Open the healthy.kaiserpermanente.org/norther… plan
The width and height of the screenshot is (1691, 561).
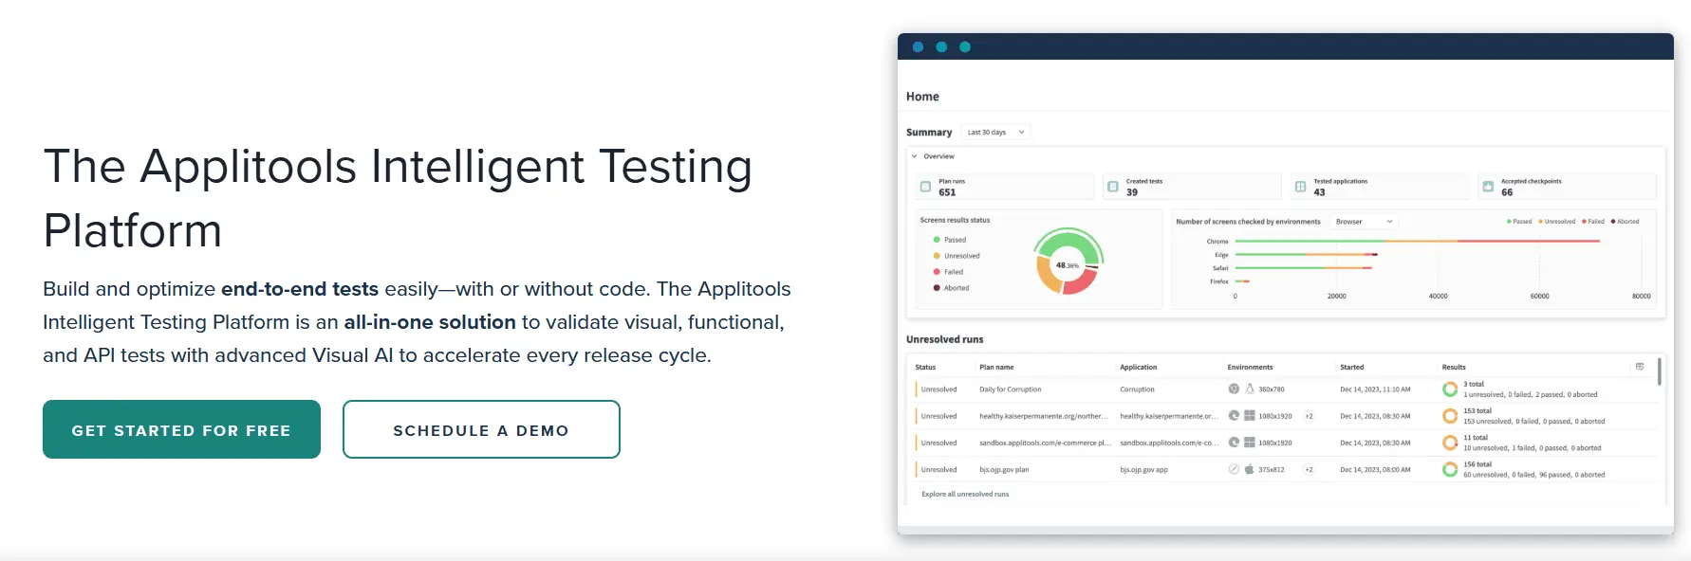click(x=1044, y=416)
